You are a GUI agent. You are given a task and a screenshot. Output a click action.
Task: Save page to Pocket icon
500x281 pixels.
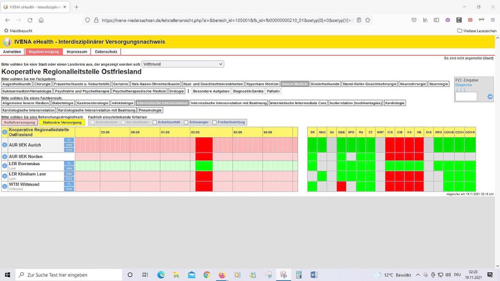[414, 20]
